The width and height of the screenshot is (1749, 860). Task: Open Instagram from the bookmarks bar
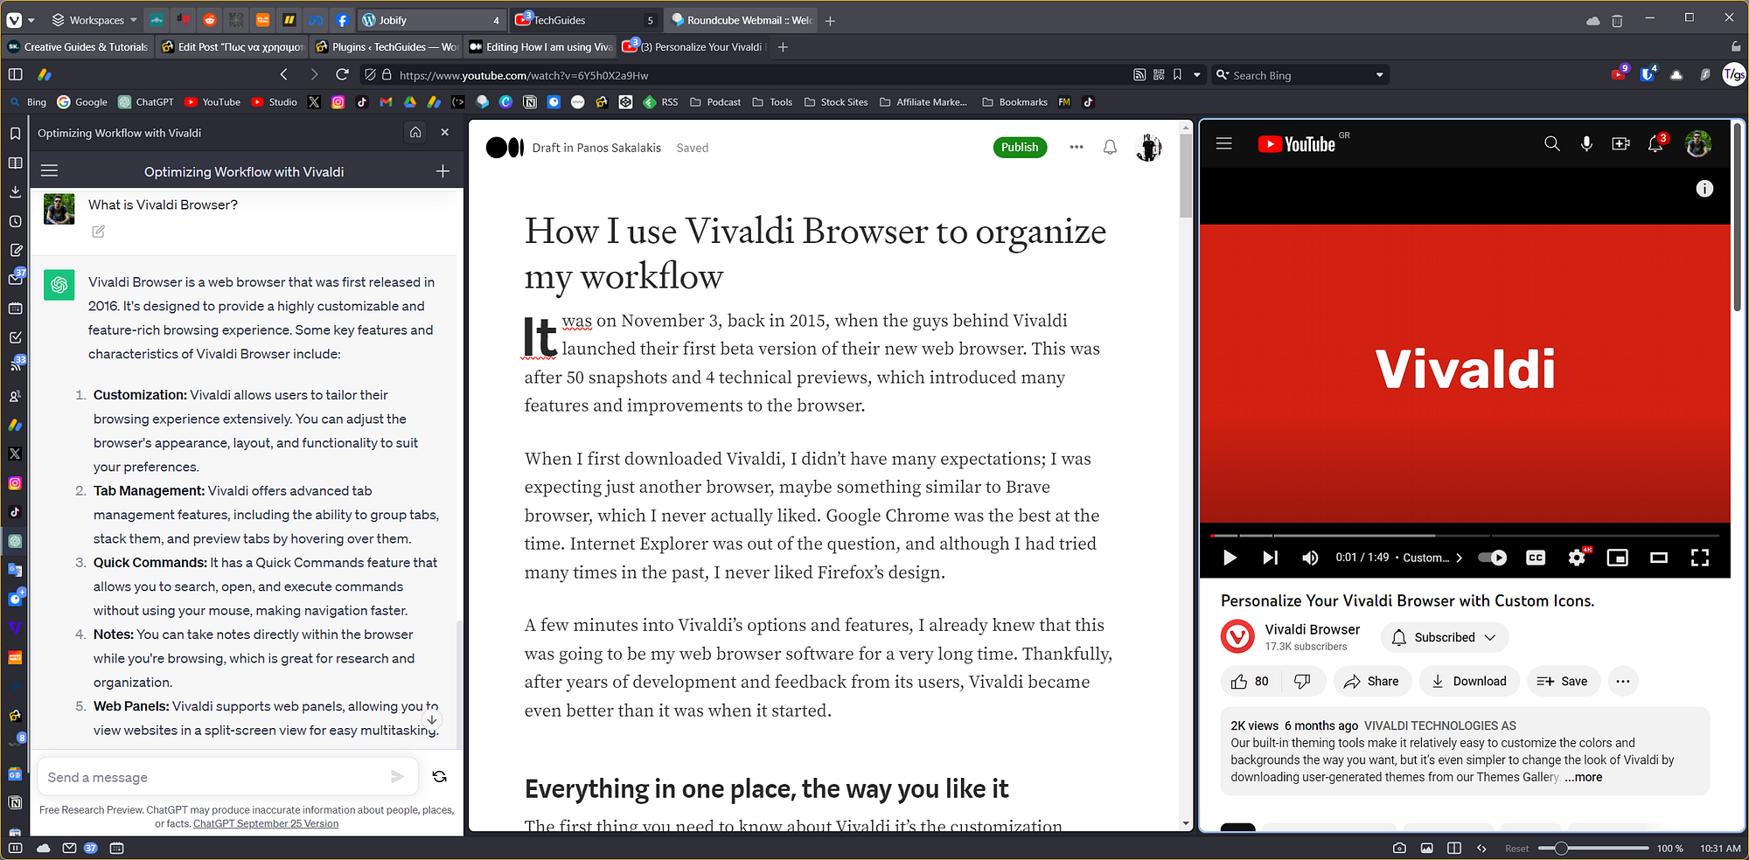pyautogui.click(x=338, y=102)
